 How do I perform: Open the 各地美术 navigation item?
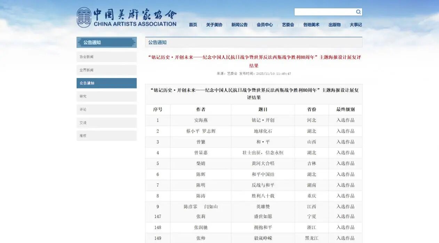pyautogui.click(x=311, y=25)
